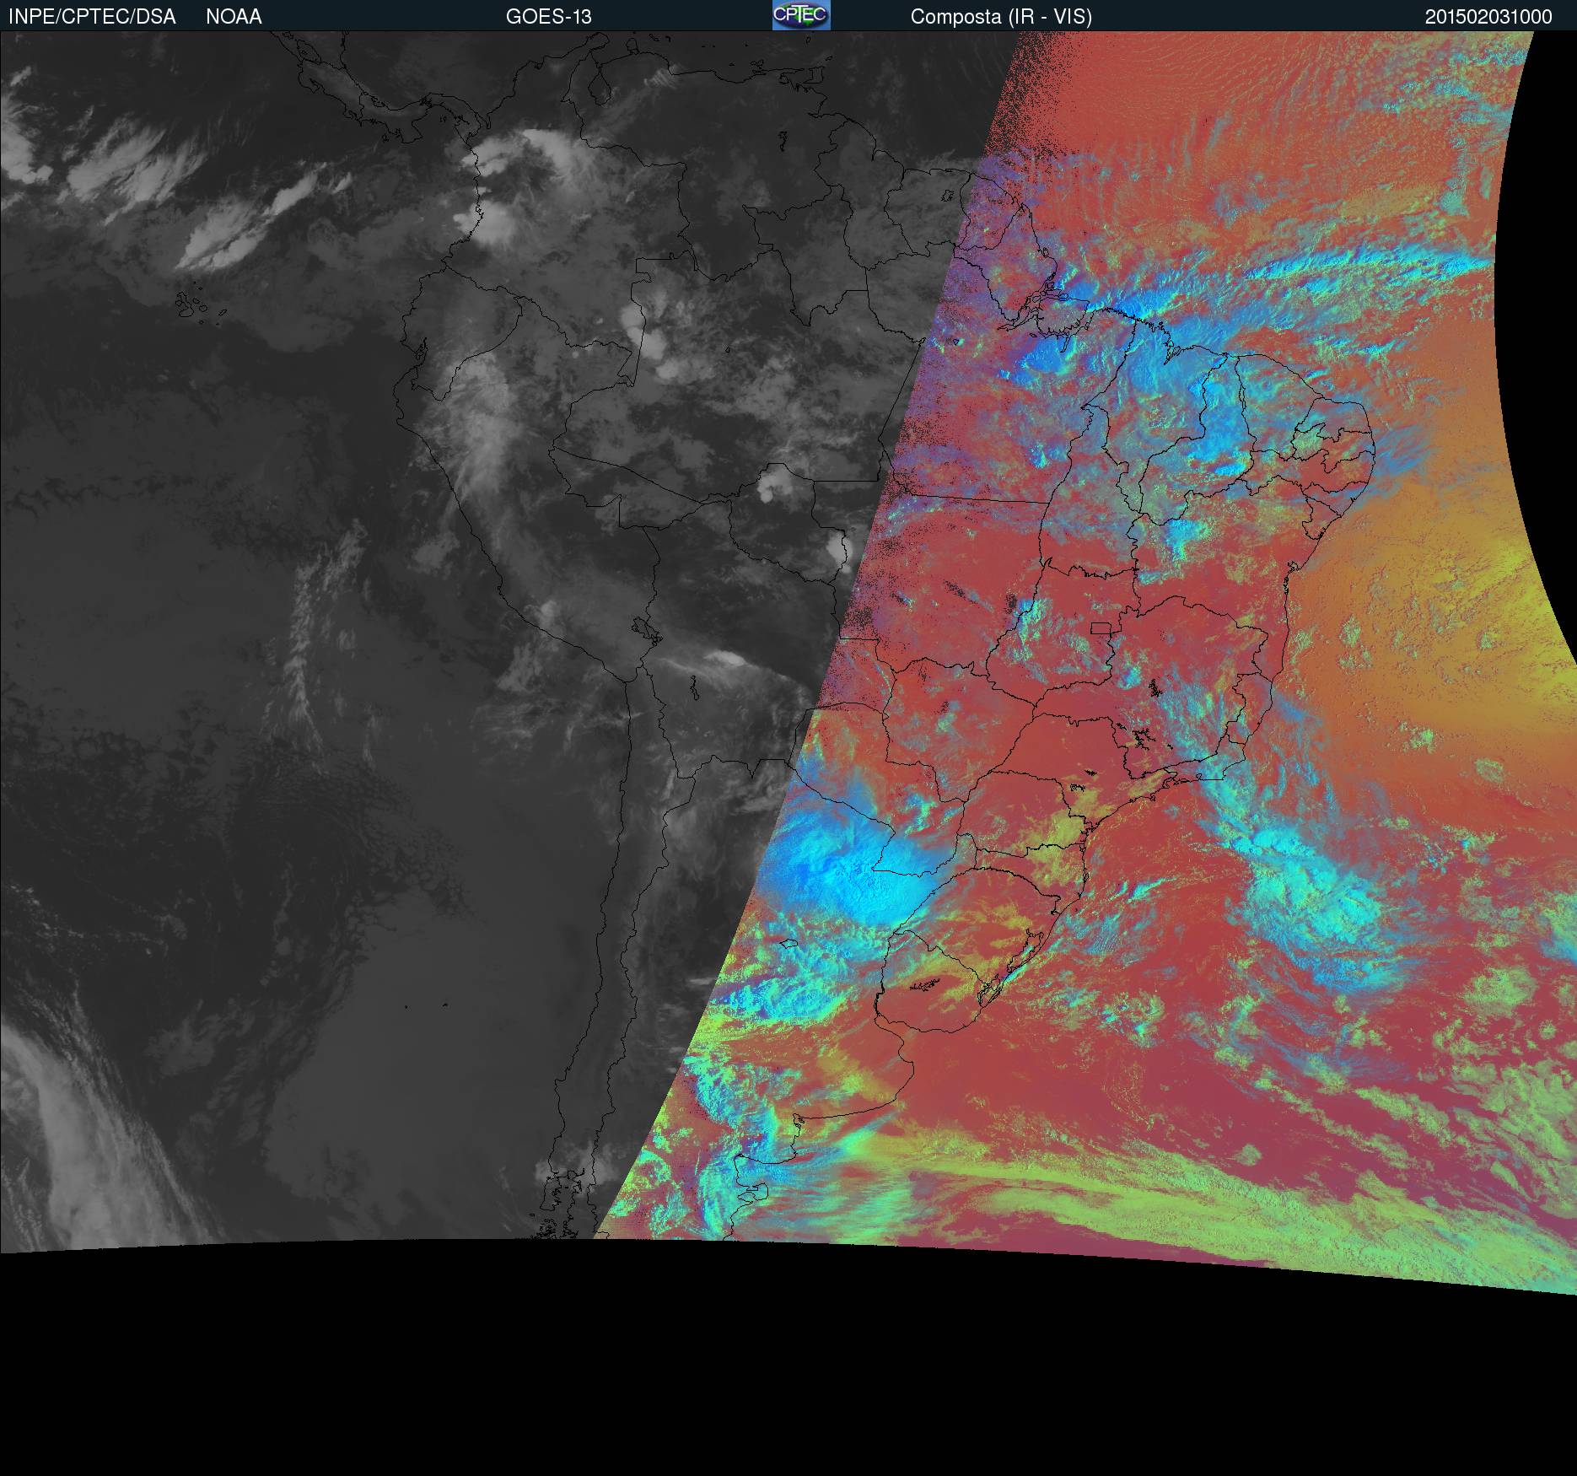Click the 201502031000 timestamp

click(x=1488, y=17)
